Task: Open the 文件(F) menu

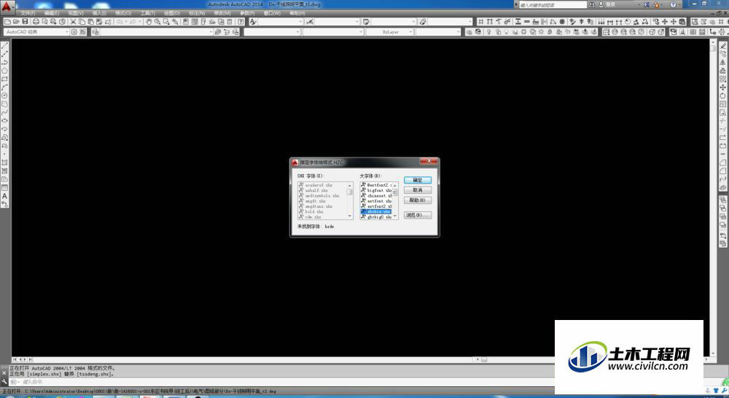Action: [x=28, y=13]
